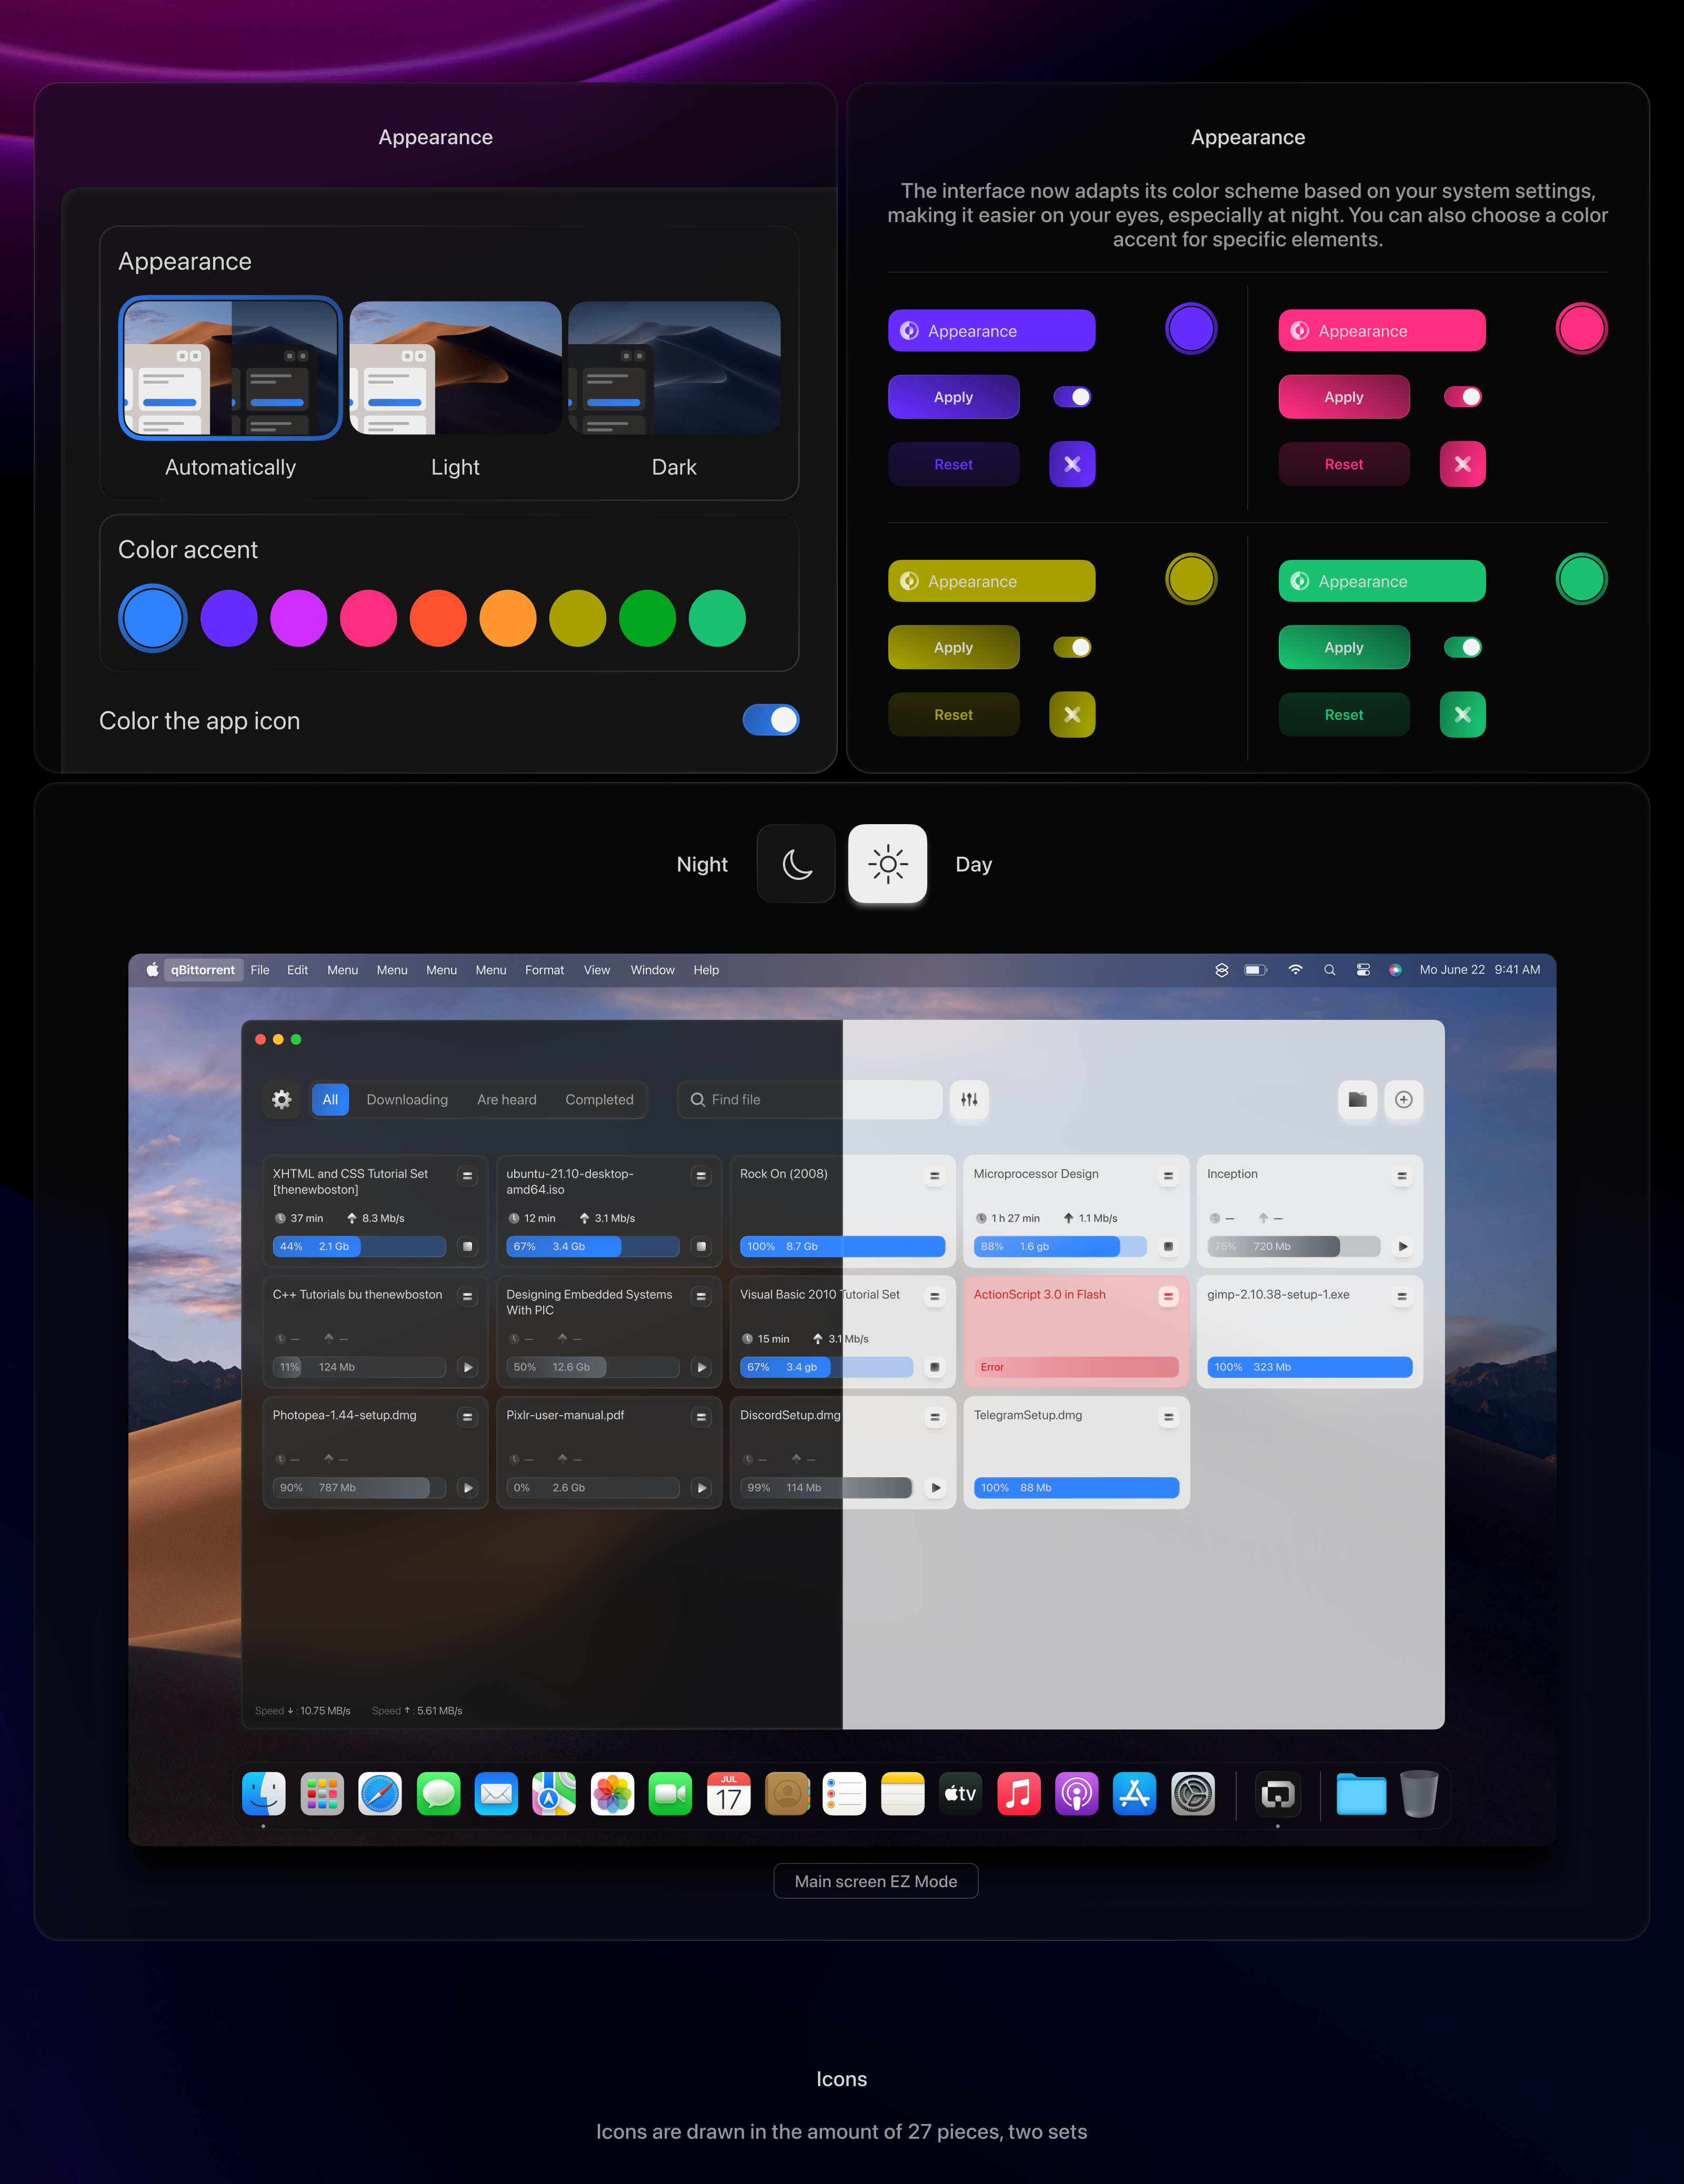
Task: Toggle the purple switch beside Apply
Action: (1072, 397)
